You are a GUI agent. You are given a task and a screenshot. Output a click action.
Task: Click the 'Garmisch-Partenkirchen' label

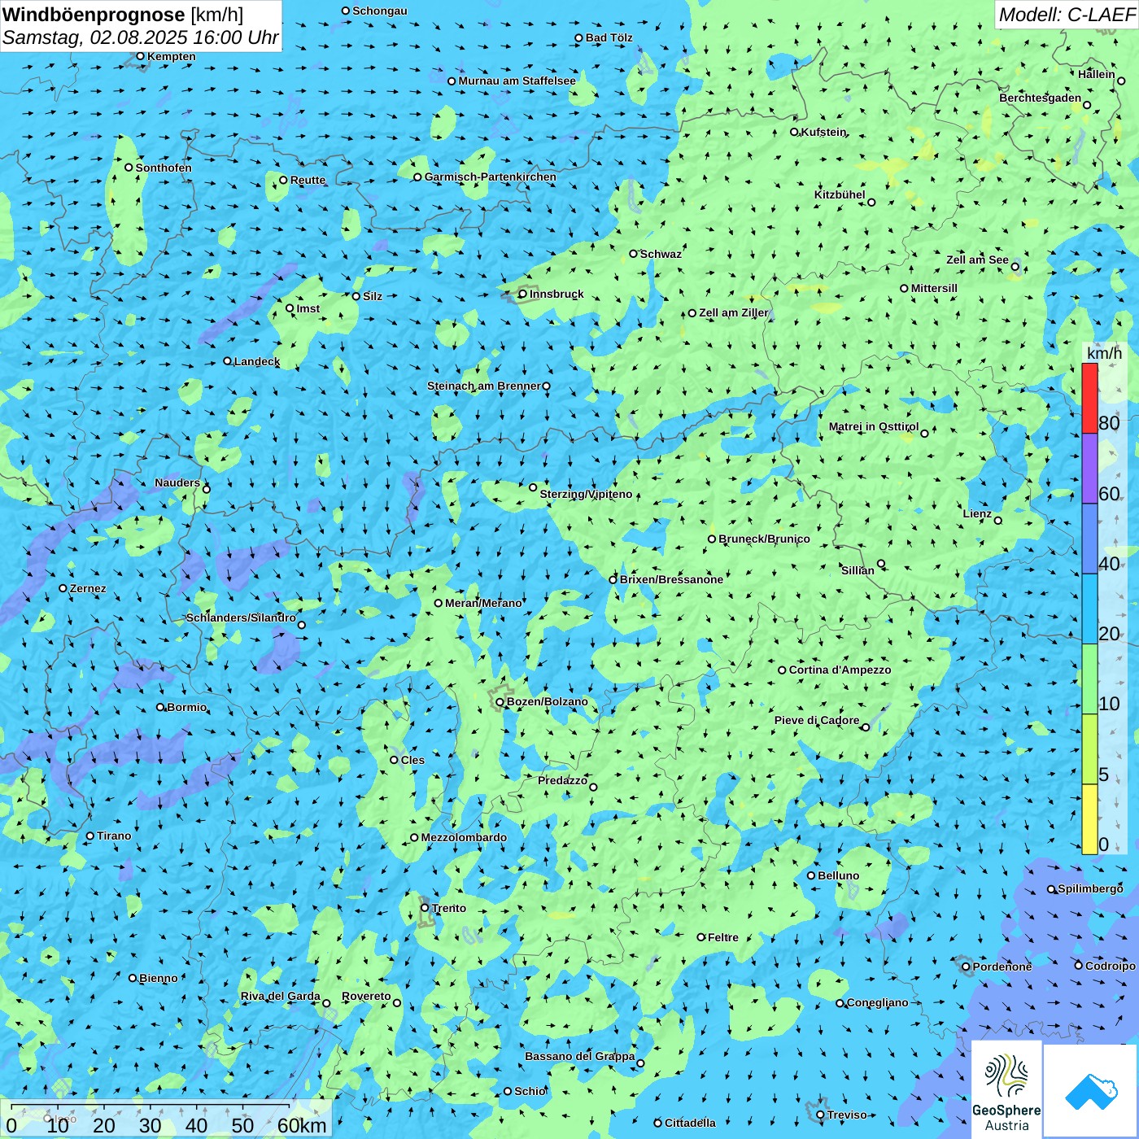coord(491,177)
